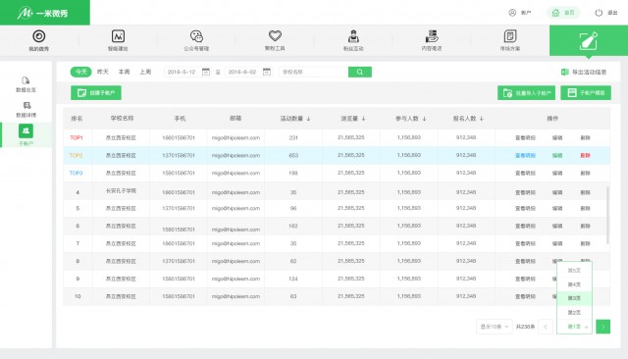Sort by the 报名人数 column arrow
The width and height of the screenshot is (628, 359).
coord(482,119)
